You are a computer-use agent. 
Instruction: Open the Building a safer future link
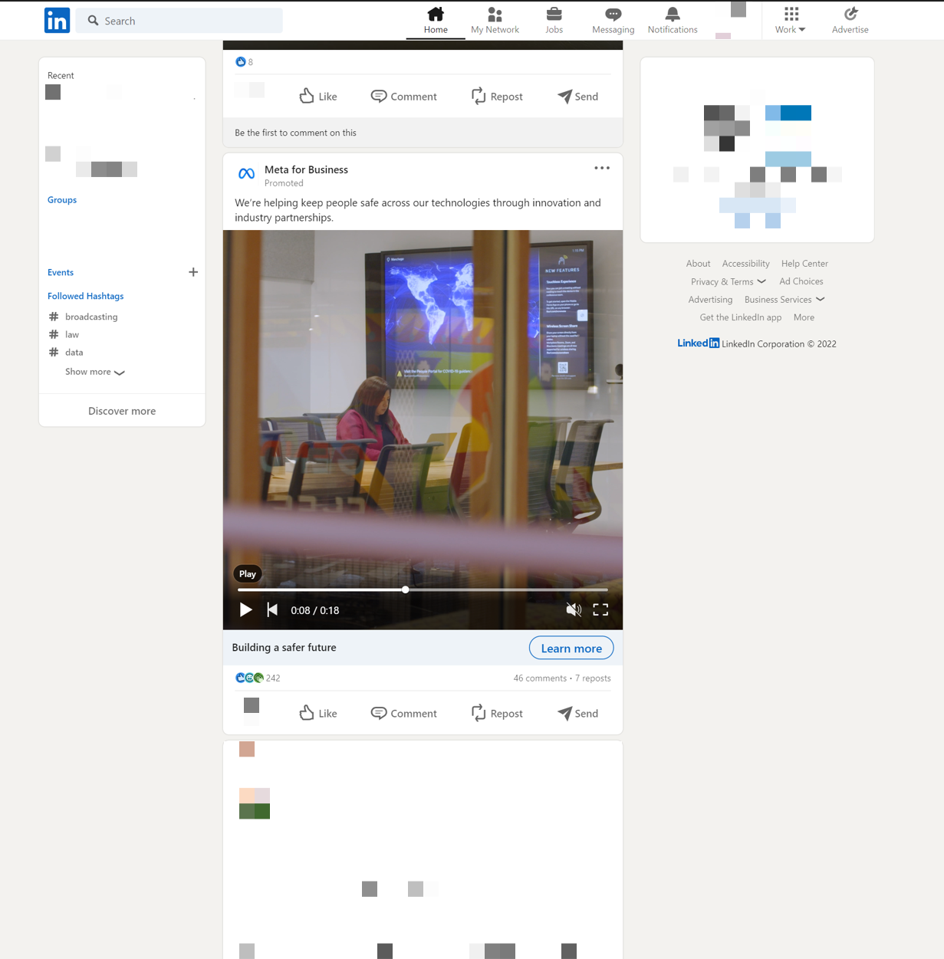(284, 647)
